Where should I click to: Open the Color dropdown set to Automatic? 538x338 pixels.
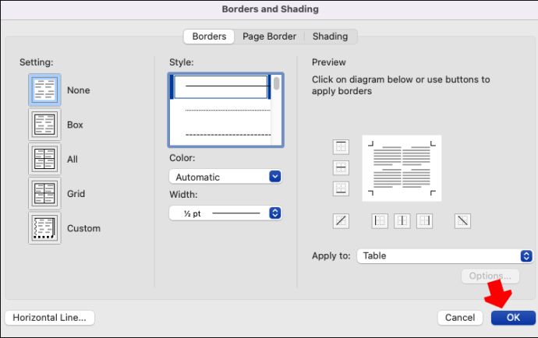(225, 177)
